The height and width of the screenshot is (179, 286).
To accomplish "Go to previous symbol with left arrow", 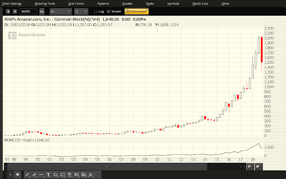I will click(8, 11).
